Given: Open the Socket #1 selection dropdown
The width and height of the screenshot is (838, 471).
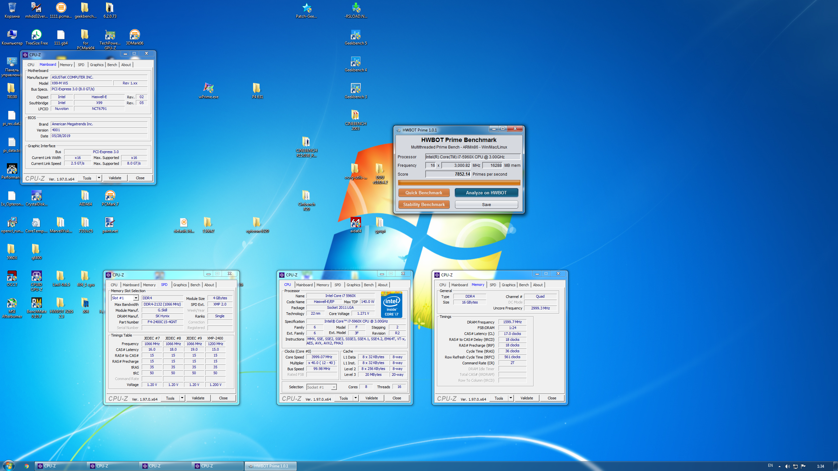Looking at the screenshot, I should point(321,387).
